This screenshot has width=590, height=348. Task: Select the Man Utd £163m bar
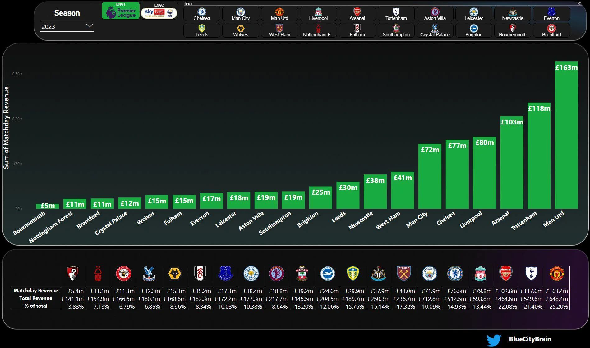click(566, 135)
